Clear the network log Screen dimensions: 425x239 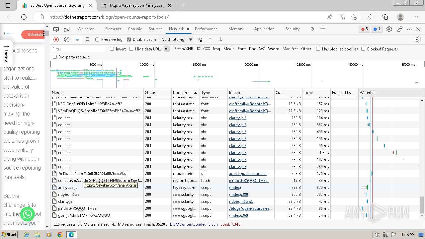pyautogui.click(x=67, y=40)
